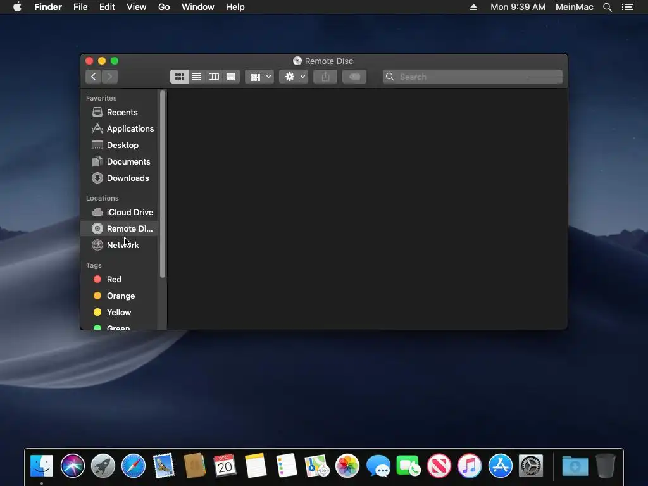Open the File menu
Screen dimensions: 648x486
coord(80,7)
